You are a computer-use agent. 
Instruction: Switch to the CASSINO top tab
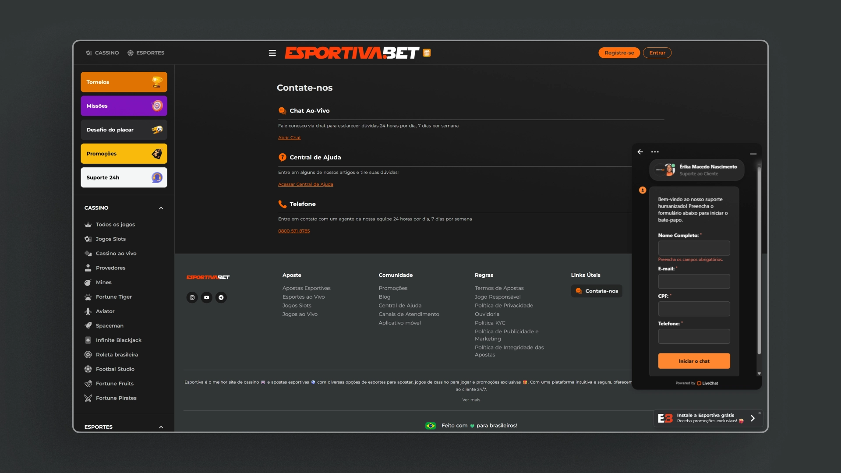point(102,53)
